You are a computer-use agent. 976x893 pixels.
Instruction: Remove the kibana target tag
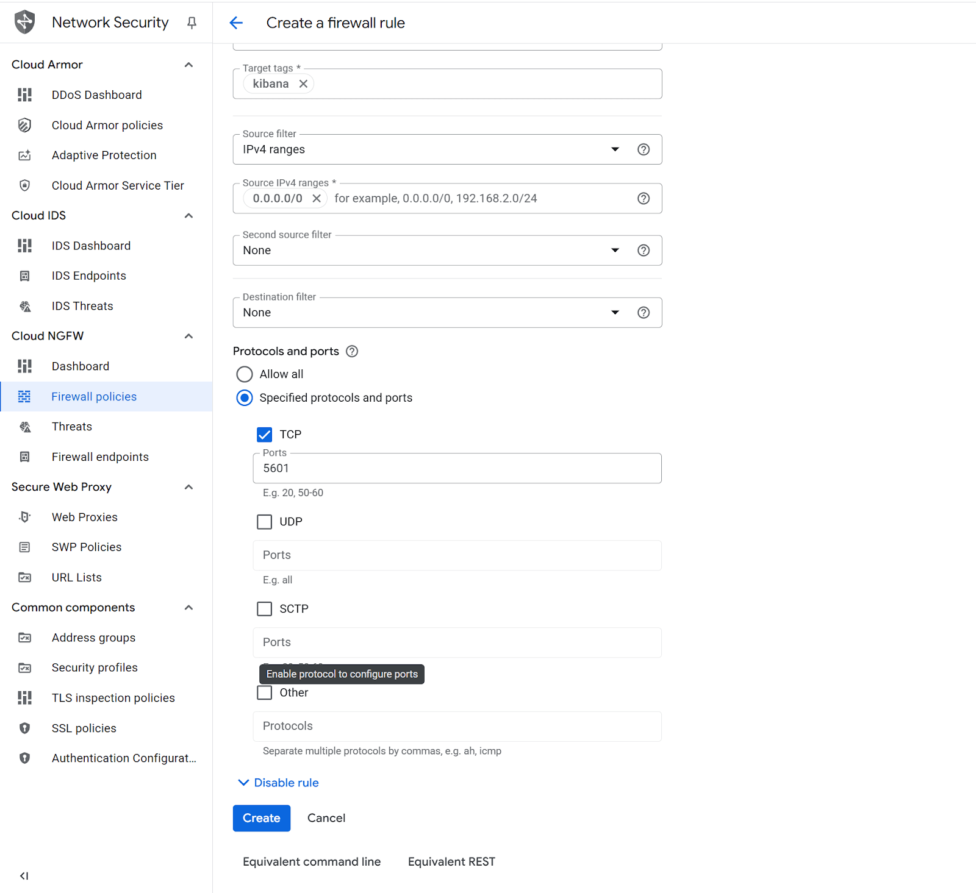pyautogui.click(x=303, y=84)
